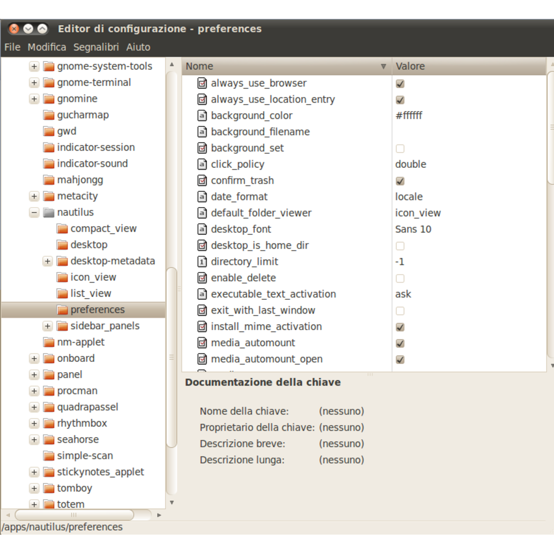Open the Segnalibri menu

coord(96,47)
